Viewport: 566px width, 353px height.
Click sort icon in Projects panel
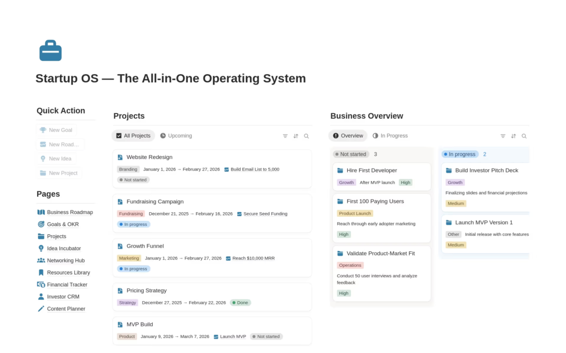(x=296, y=136)
